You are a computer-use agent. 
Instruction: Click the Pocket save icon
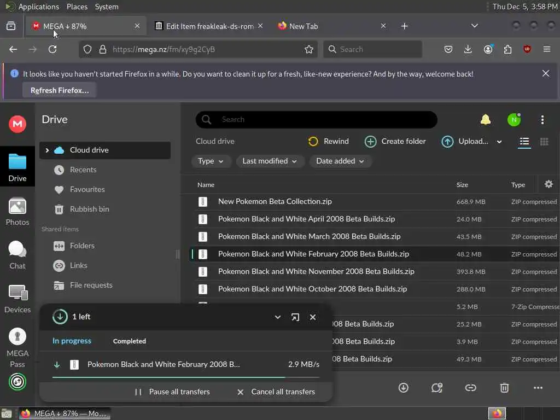pos(448,49)
